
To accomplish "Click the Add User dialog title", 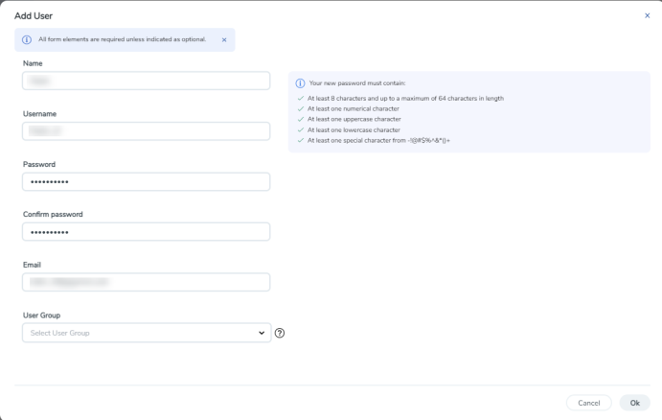I will (x=34, y=16).
